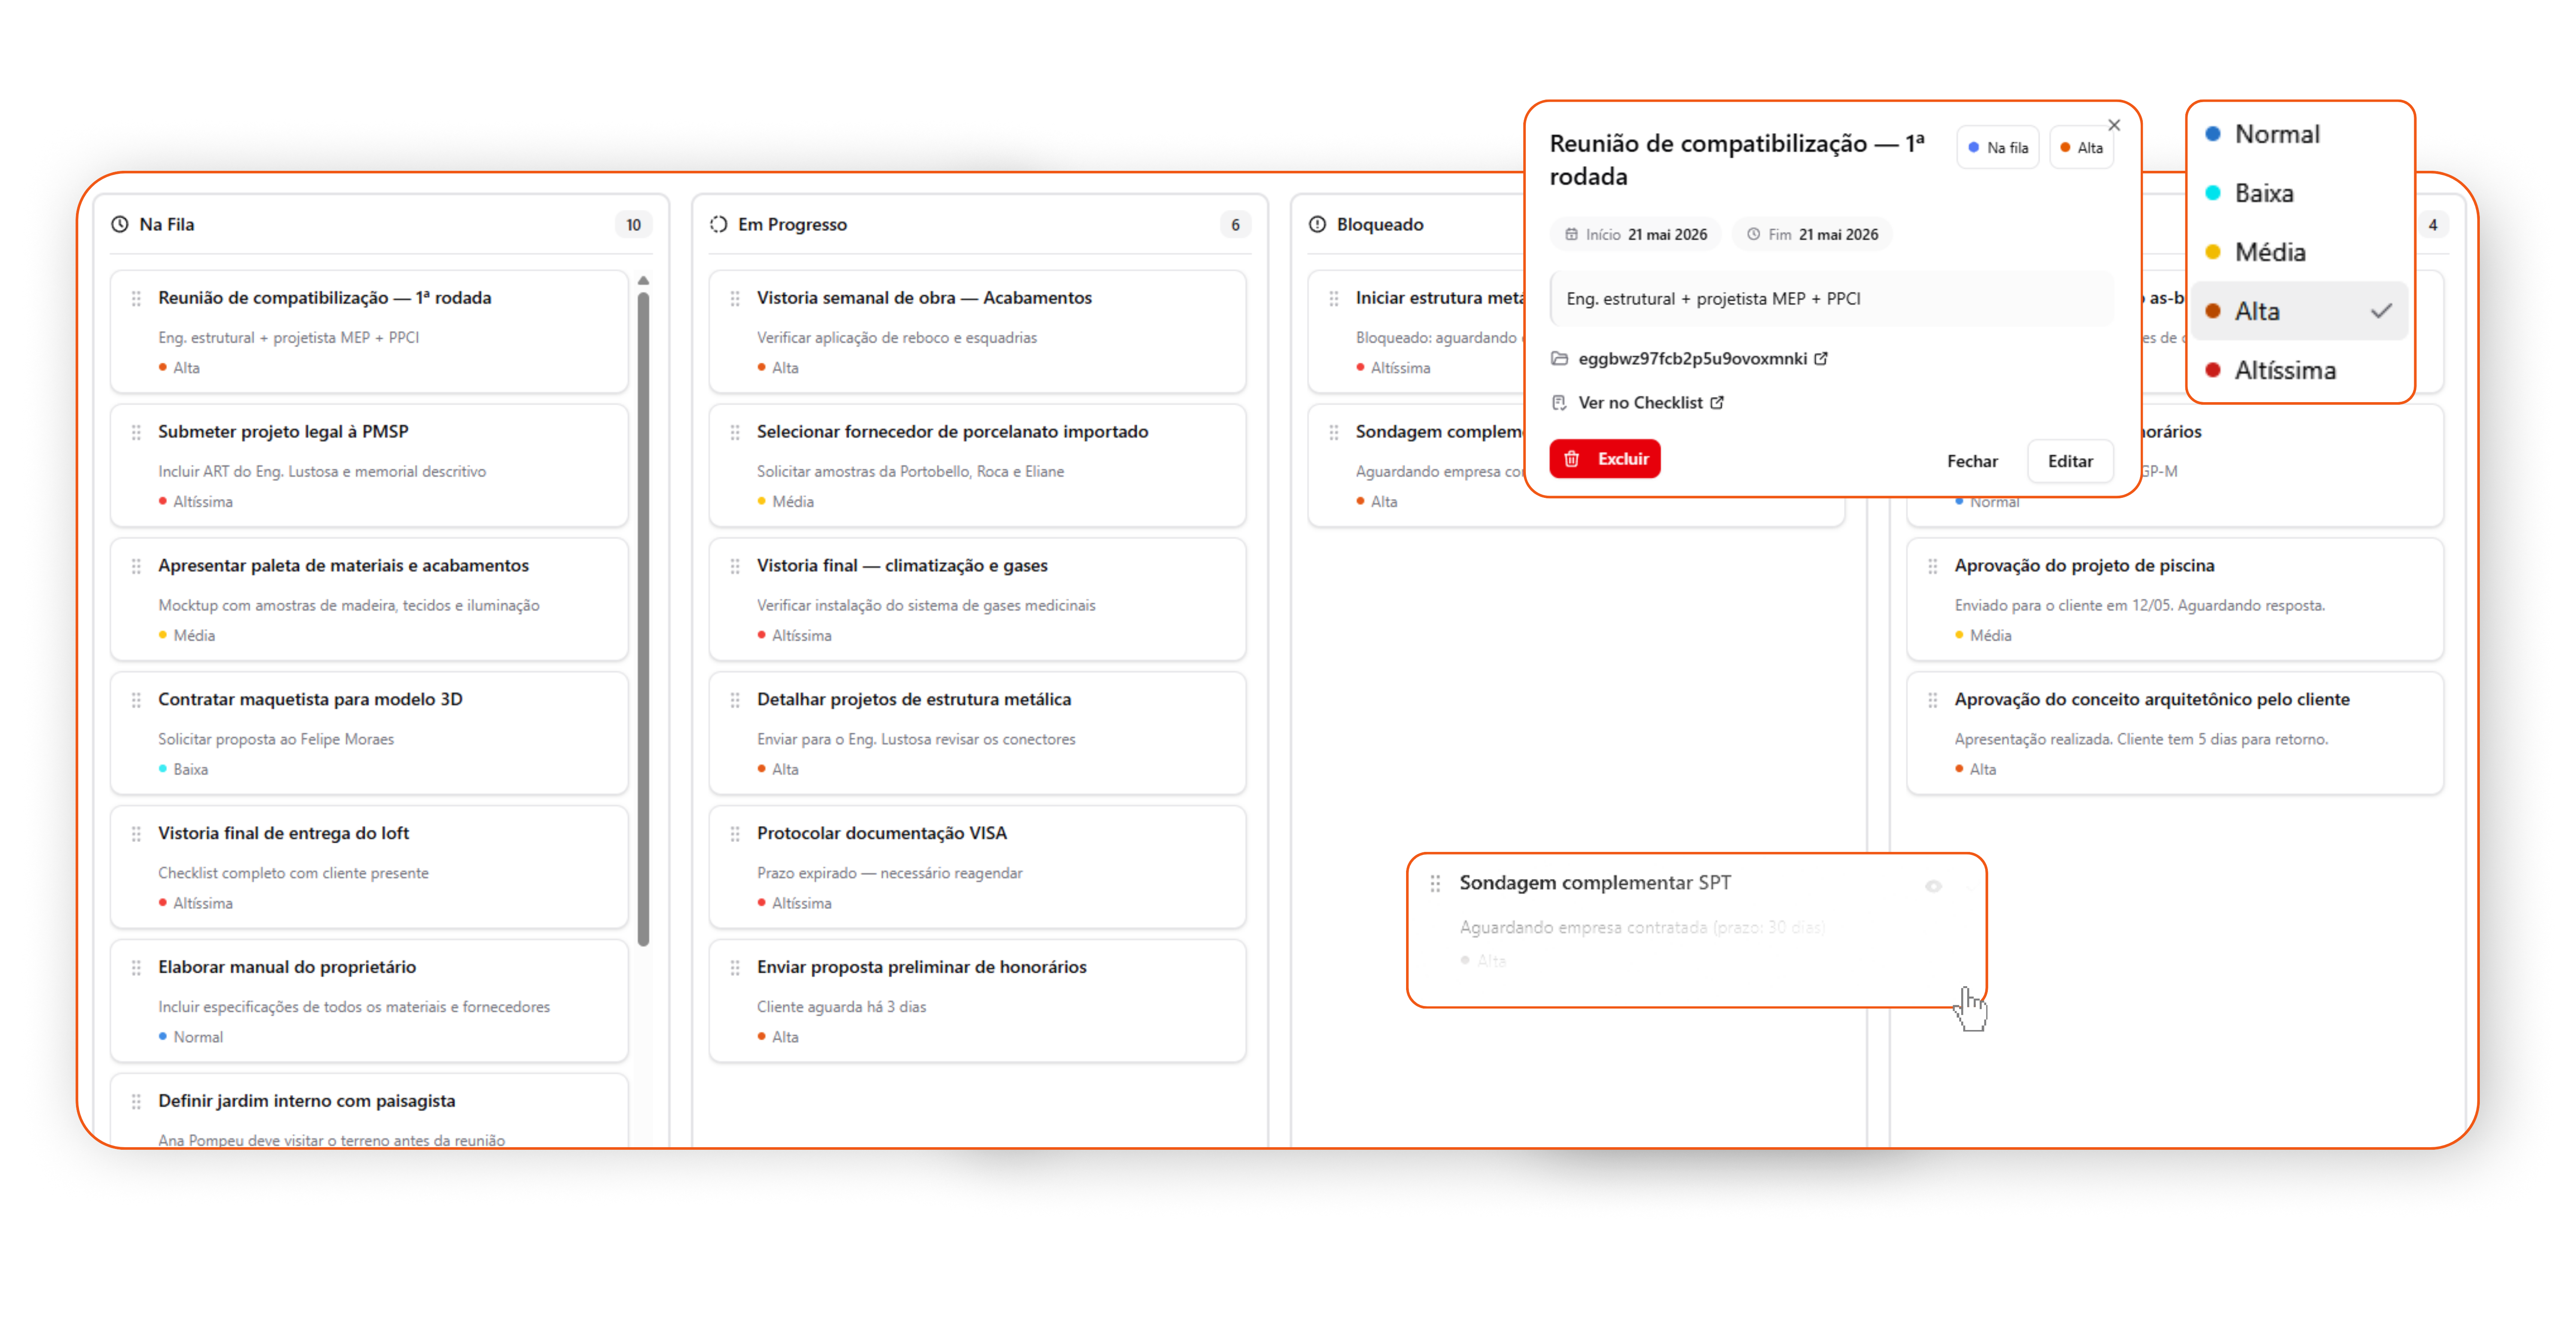Click the Na Fila column scrollbar
Viewport: 2576px width, 1321px height.
[x=643, y=618]
